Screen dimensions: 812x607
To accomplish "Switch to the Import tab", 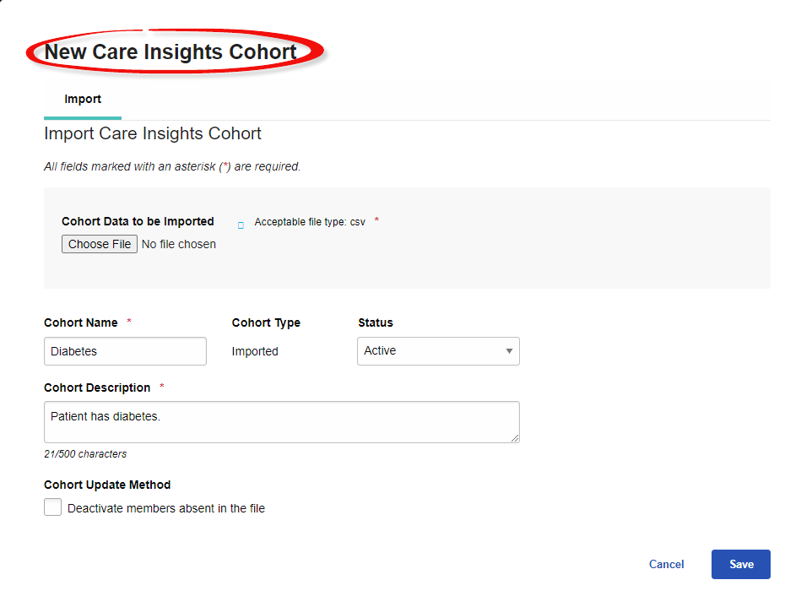I will click(x=83, y=99).
